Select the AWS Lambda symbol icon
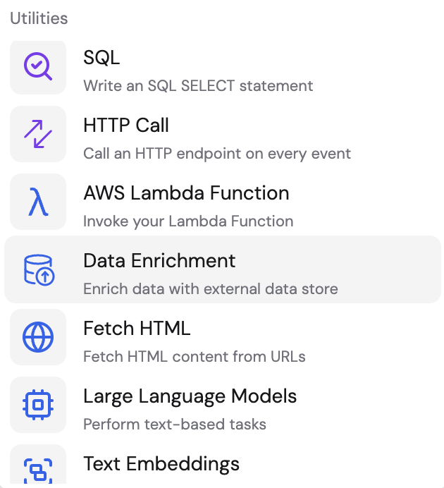The image size is (444, 488). tap(38, 202)
